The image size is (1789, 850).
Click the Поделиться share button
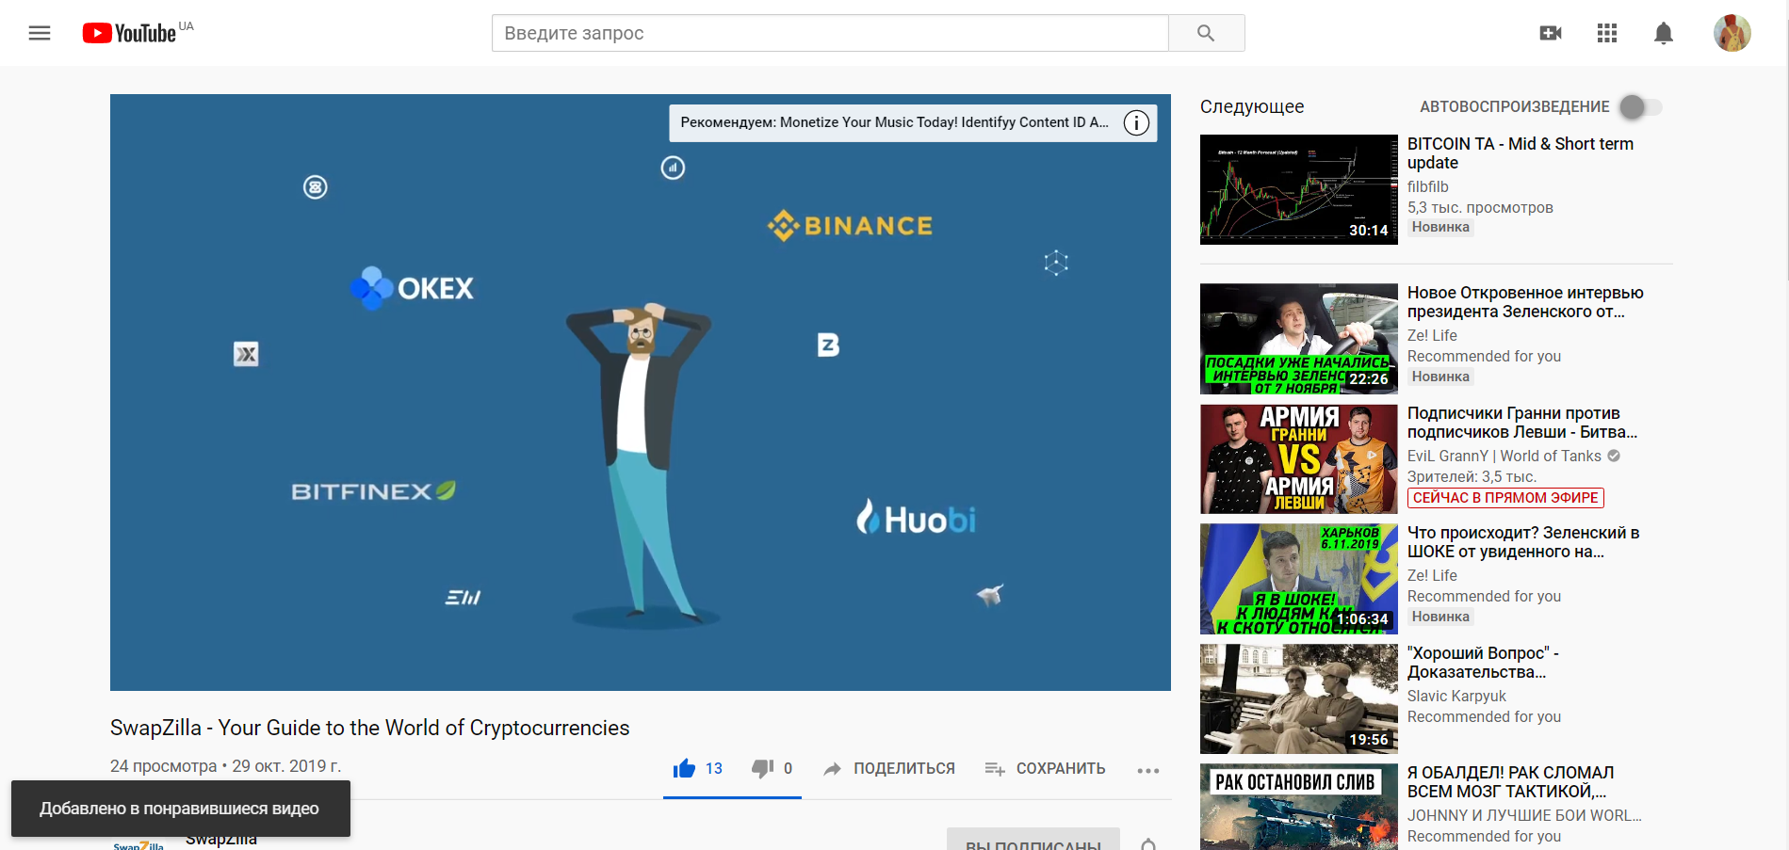click(889, 768)
